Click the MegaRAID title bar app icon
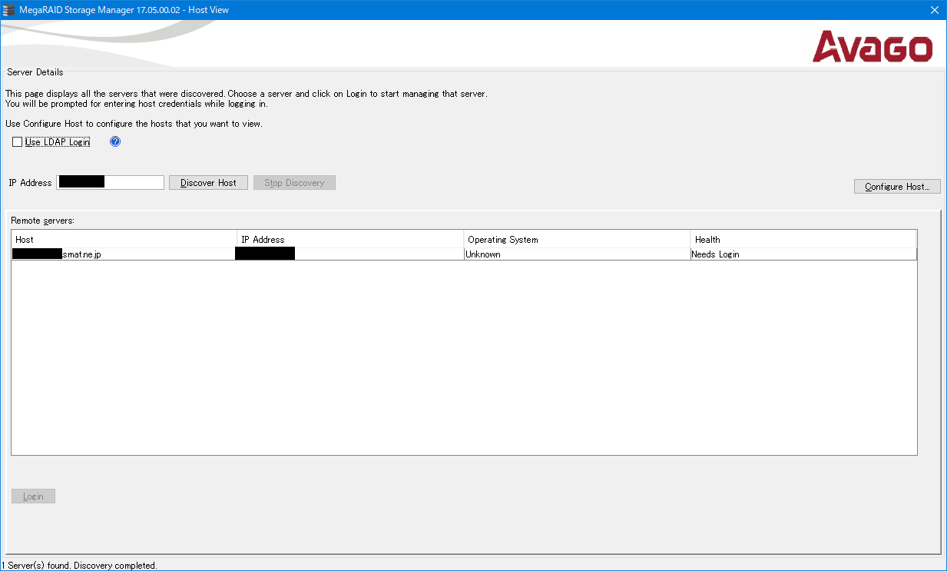The image size is (947, 571). click(x=9, y=10)
